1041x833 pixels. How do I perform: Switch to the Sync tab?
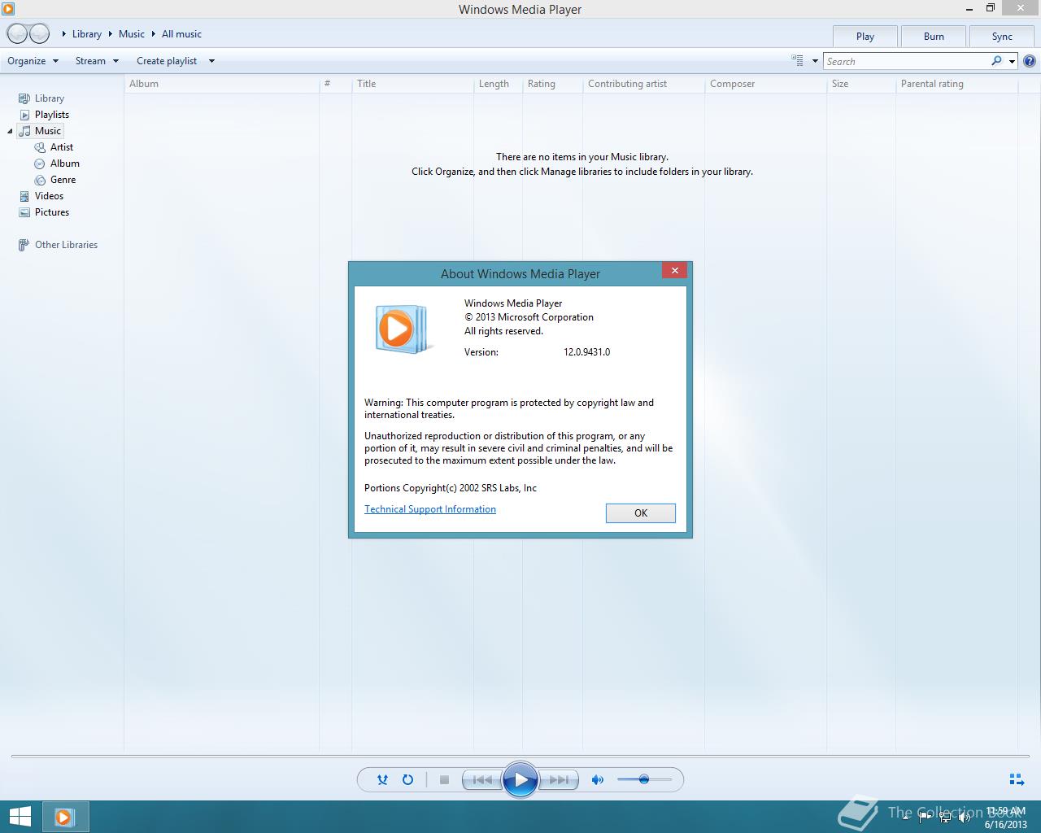click(x=1002, y=37)
